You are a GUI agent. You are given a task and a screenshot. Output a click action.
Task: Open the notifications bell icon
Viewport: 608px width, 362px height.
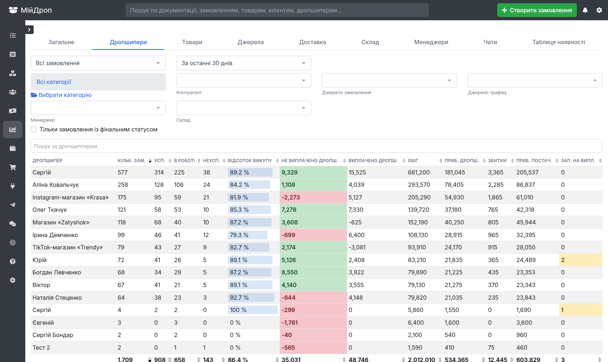[585, 10]
